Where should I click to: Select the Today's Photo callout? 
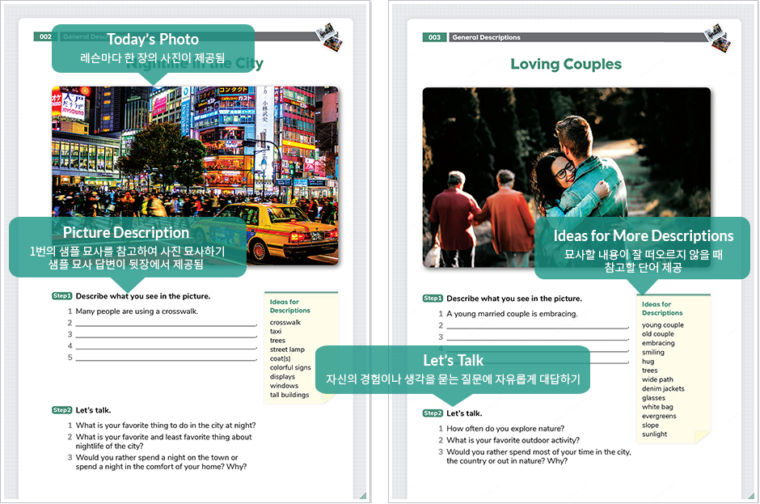153,48
